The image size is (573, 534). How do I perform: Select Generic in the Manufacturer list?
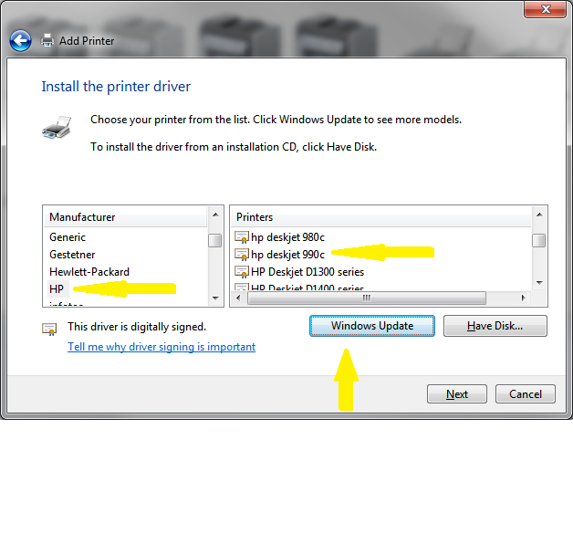68,237
